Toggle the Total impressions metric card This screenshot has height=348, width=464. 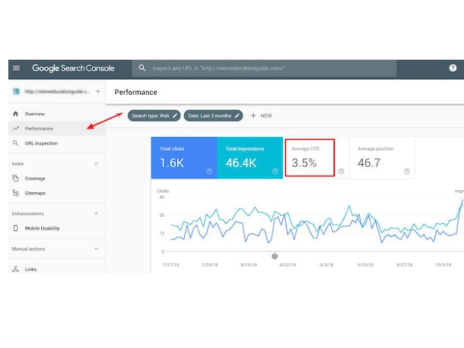(250, 158)
